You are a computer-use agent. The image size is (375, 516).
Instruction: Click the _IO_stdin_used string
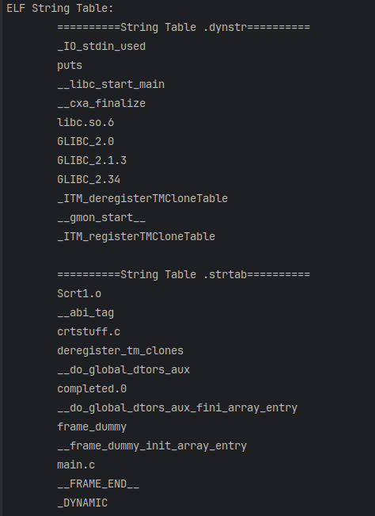tap(101, 46)
